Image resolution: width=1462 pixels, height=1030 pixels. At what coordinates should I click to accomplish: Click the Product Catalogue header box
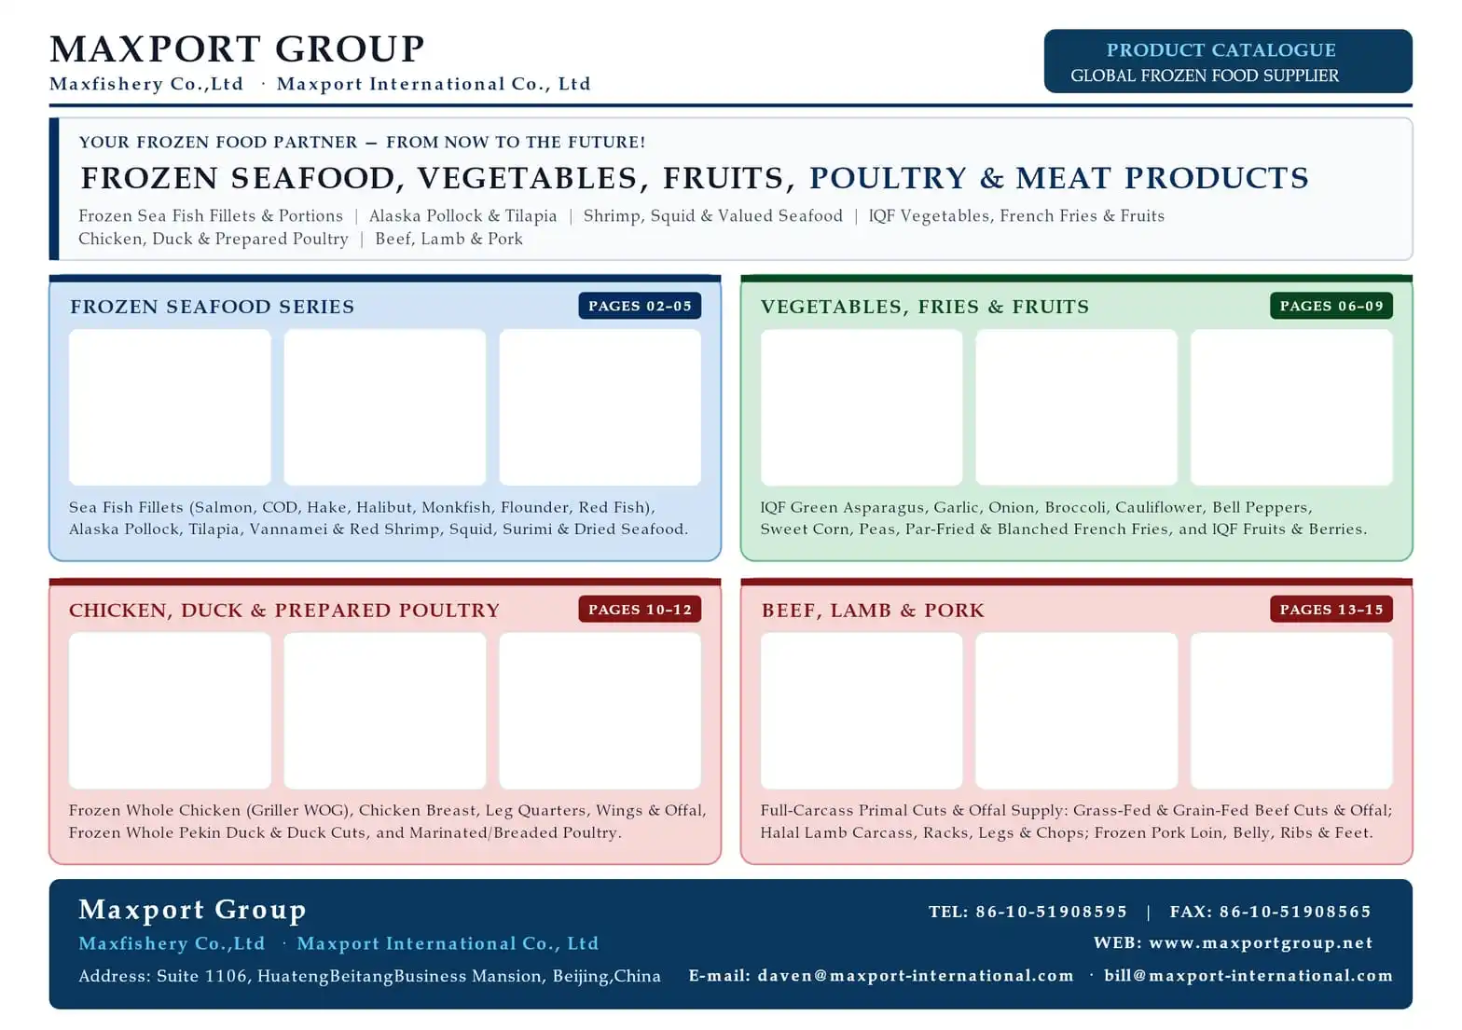1228,62
